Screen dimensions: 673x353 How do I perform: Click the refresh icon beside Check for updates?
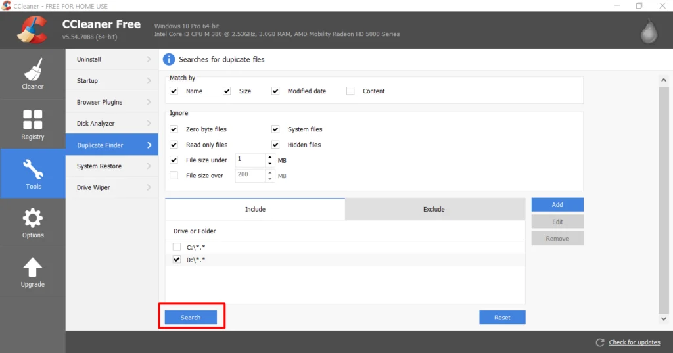(600, 342)
